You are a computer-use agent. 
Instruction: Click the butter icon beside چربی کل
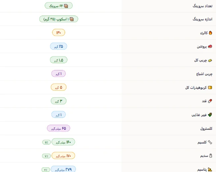[210, 60]
